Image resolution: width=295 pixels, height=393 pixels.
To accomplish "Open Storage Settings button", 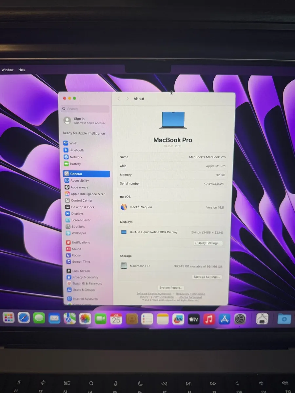I will click(207, 277).
